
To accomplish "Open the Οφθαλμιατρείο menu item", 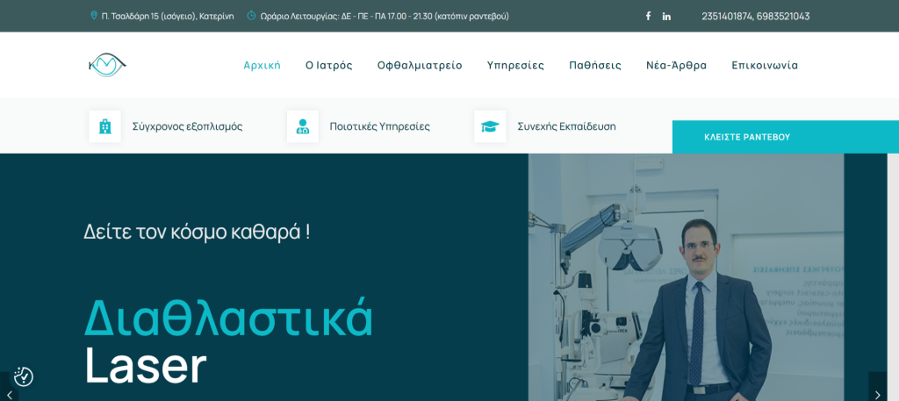I will 420,65.
